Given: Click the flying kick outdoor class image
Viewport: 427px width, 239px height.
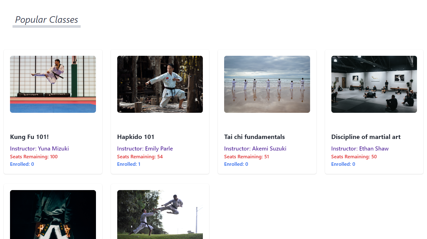Looking at the screenshot, I should (x=160, y=214).
